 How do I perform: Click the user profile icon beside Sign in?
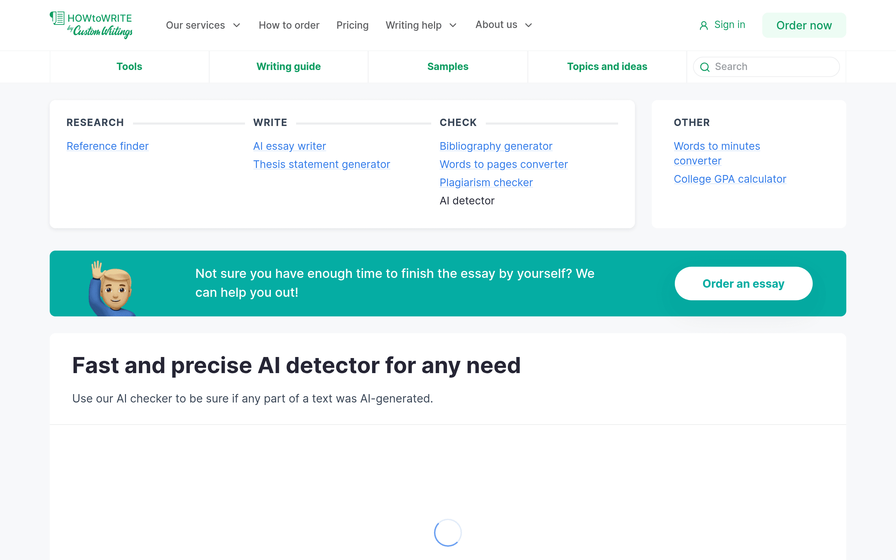point(703,25)
